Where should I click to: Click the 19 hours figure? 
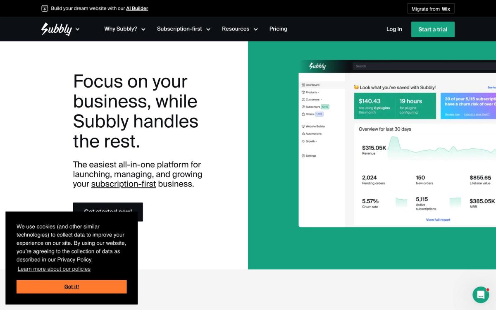pyautogui.click(x=411, y=101)
